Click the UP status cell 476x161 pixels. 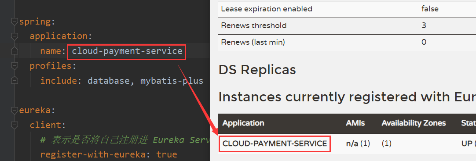coord(469,143)
